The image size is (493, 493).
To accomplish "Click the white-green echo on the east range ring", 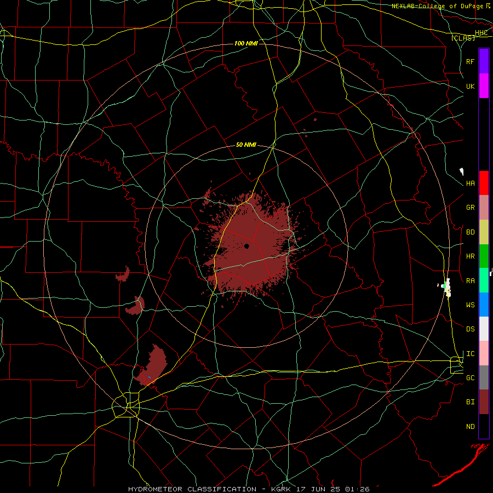I will [446, 287].
